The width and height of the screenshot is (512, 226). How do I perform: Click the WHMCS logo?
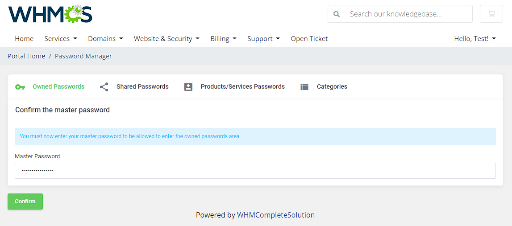[x=50, y=14]
